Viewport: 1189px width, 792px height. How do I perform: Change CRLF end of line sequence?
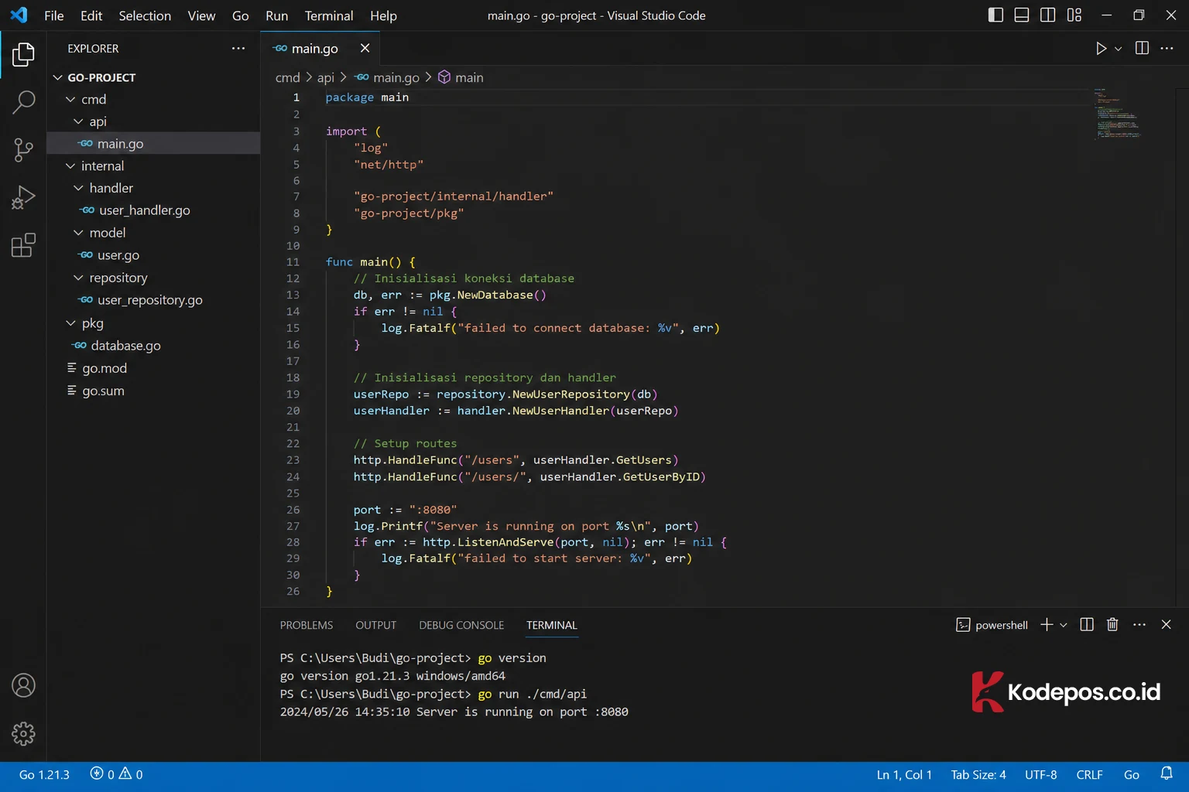pos(1089,774)
